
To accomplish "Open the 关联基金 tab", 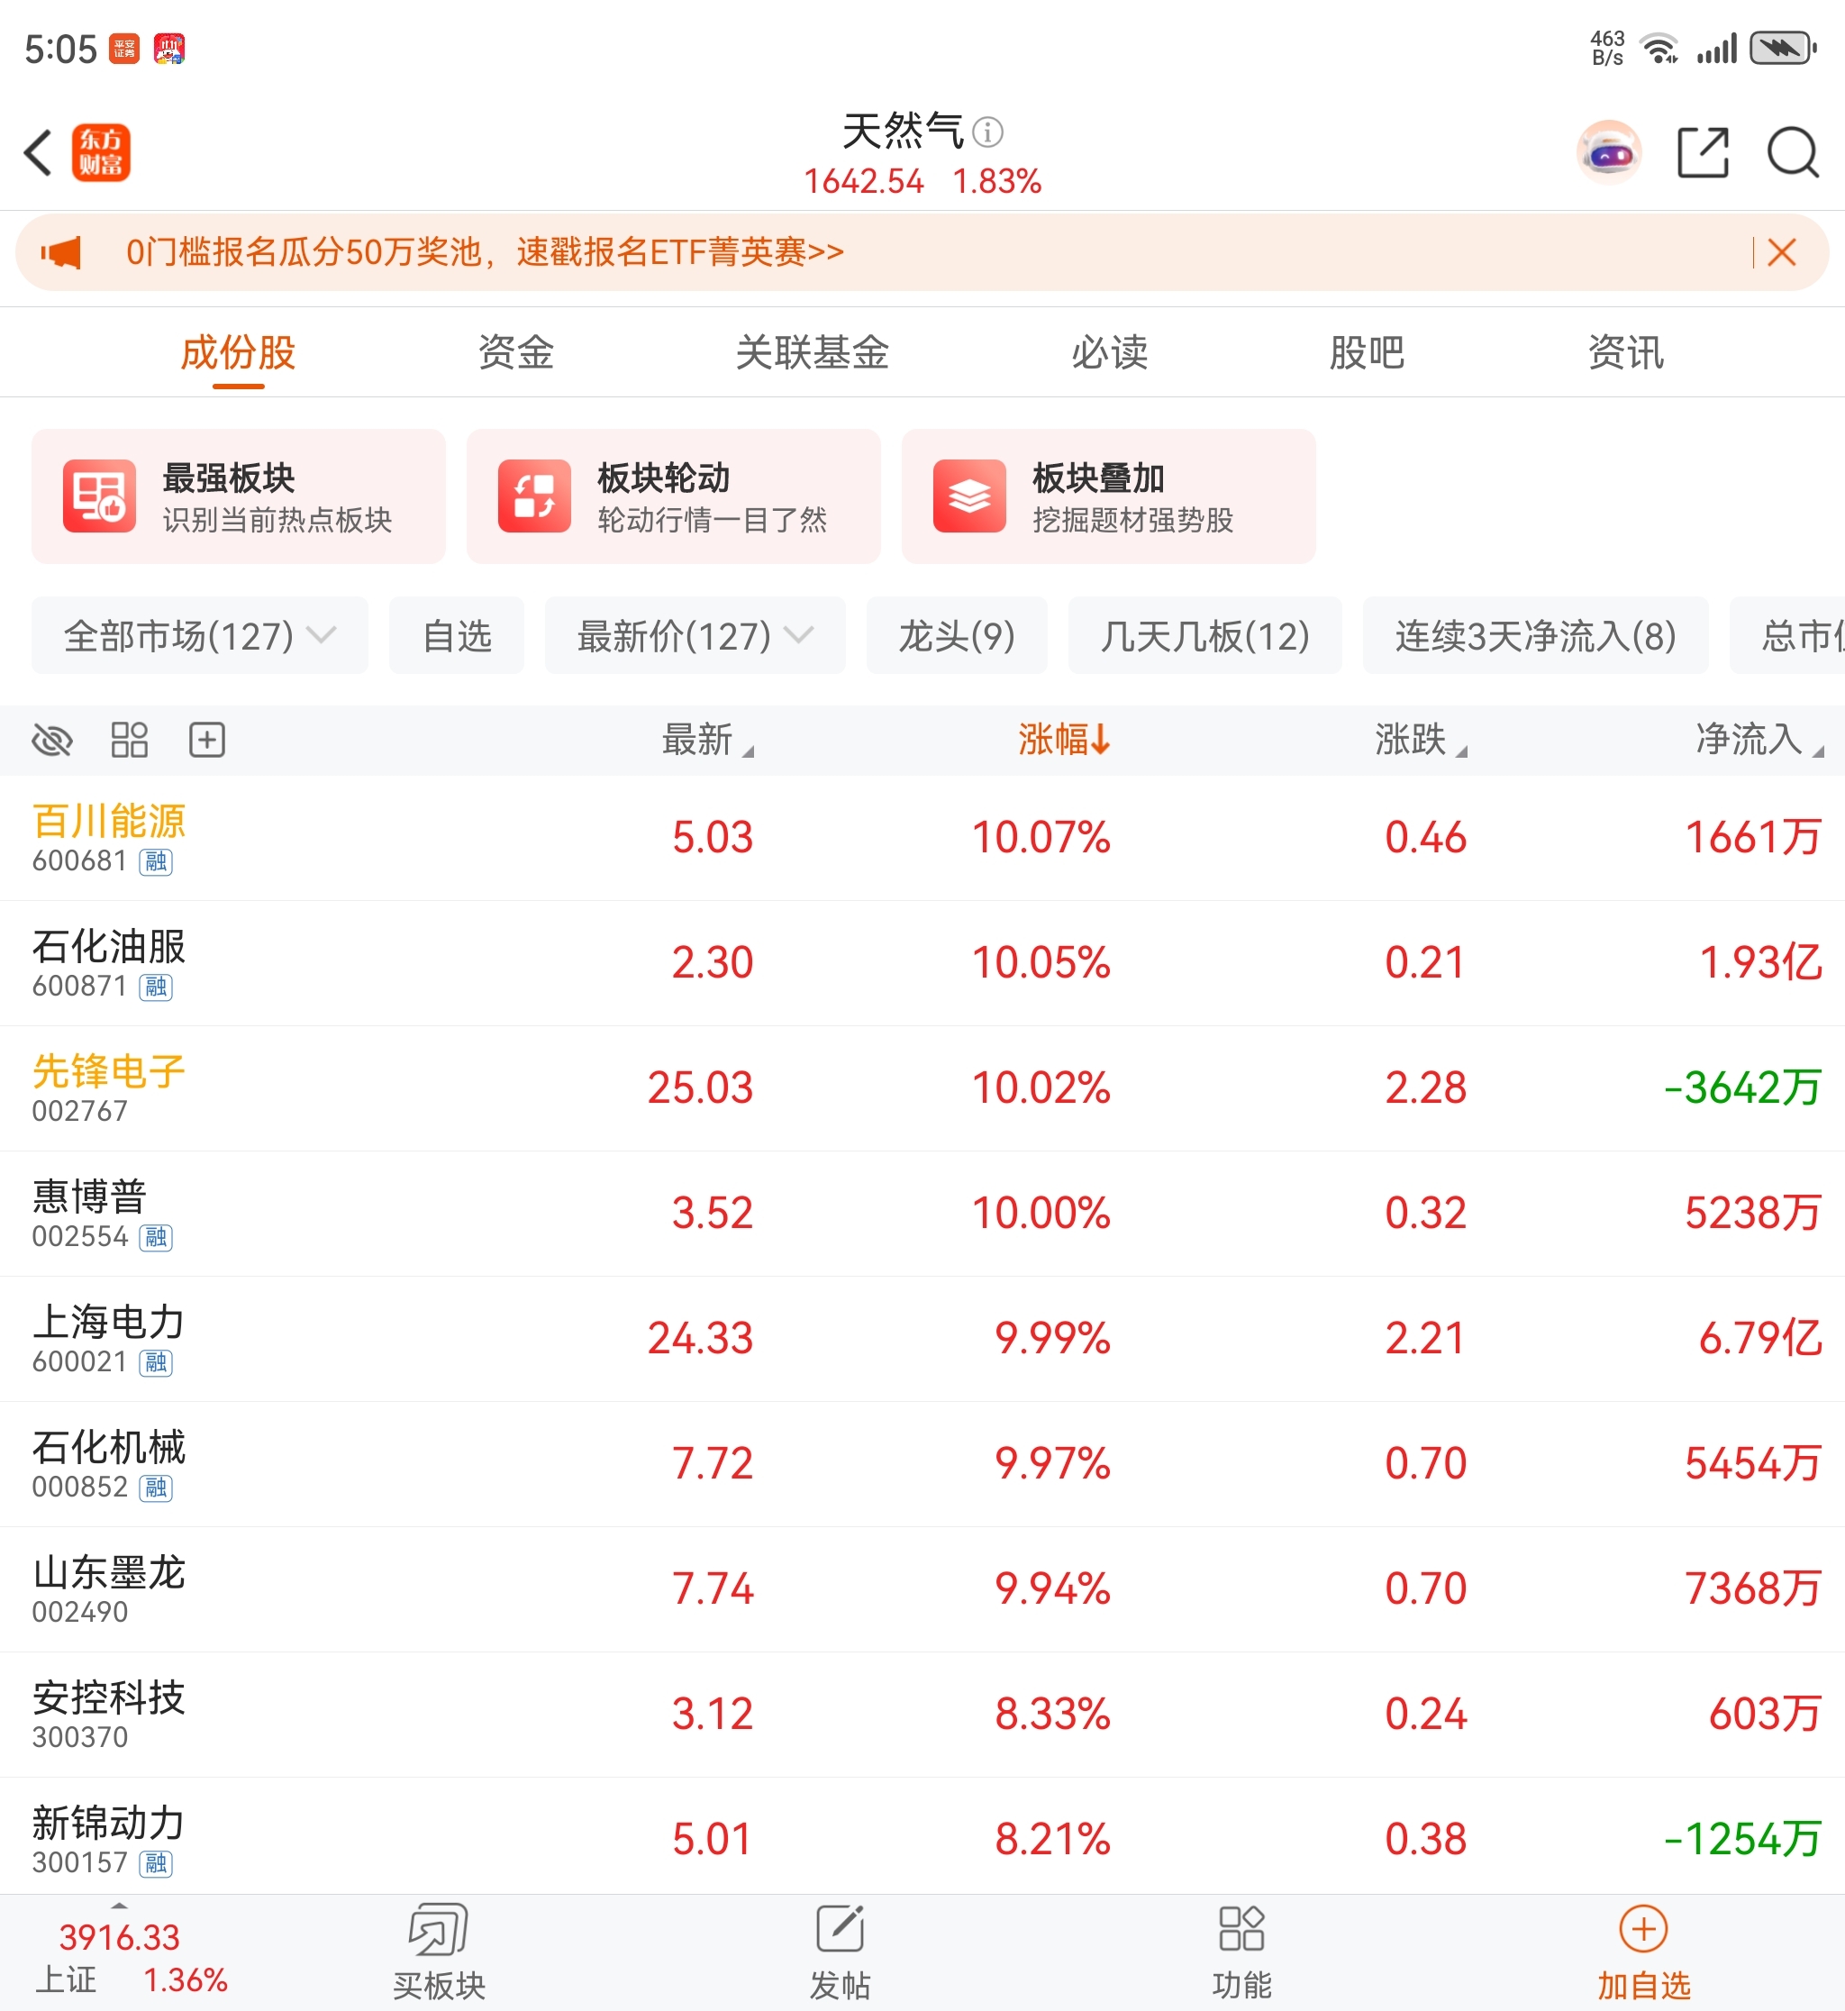I will point(812,352).
